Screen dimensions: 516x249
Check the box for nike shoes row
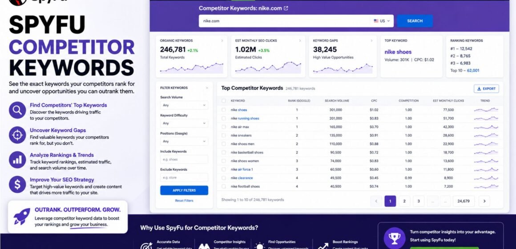point(224,110)
